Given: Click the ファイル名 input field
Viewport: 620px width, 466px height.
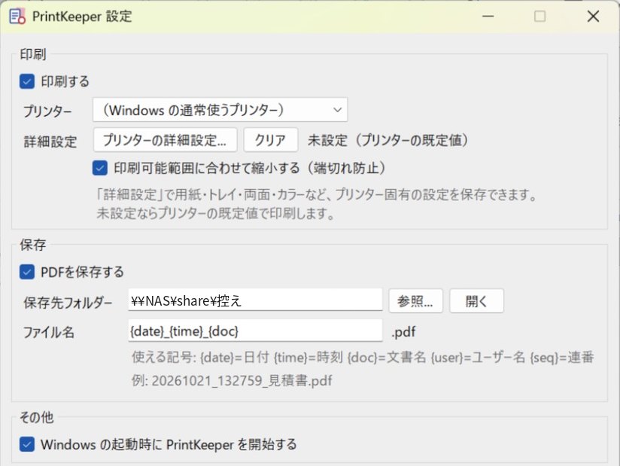Looking at the screenshot, I should (x=255, y=330).
